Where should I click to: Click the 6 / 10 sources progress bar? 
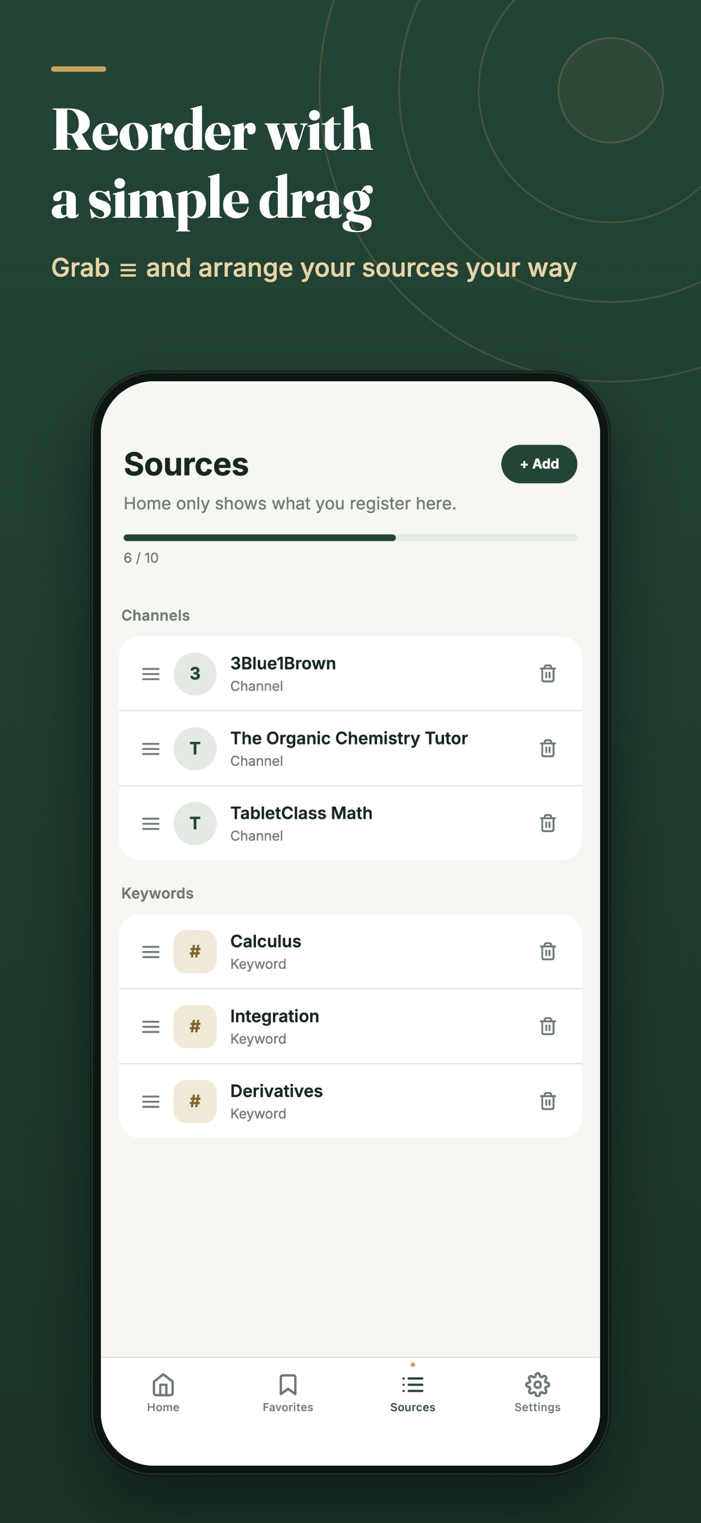pyautogui.click(x=351, y=538)
